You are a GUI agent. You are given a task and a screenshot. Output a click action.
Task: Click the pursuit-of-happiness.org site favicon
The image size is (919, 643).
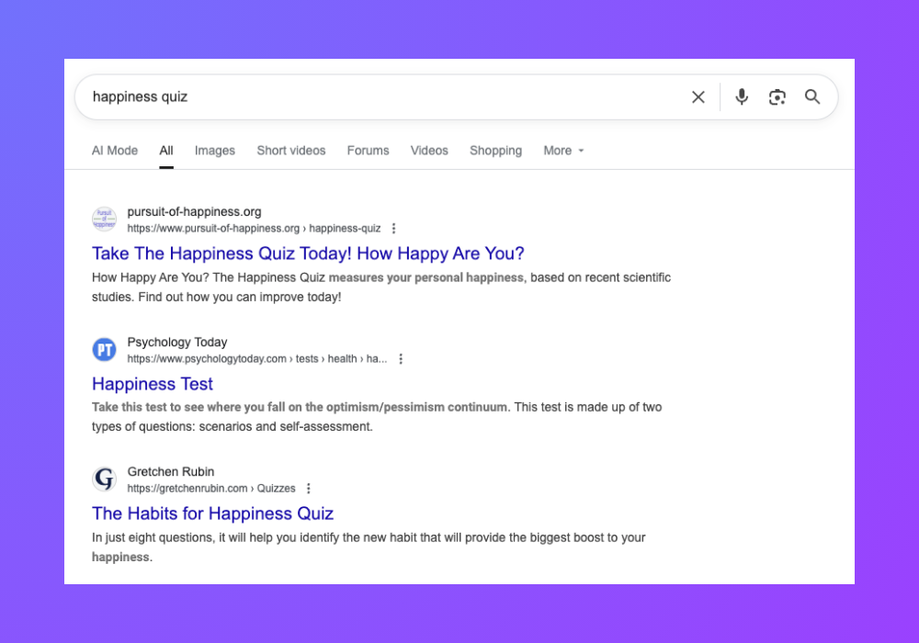coord(105,219)
